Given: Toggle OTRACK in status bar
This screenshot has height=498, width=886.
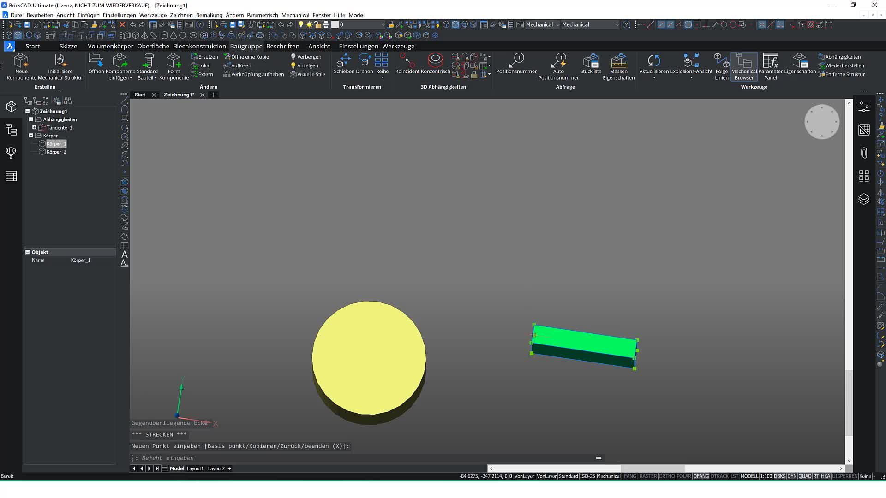Looking at the screenshot, I should pyautogui.click(x=719, y=476).
